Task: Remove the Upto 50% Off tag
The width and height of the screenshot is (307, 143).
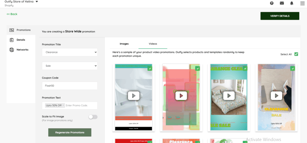Action: coord(64,106)
